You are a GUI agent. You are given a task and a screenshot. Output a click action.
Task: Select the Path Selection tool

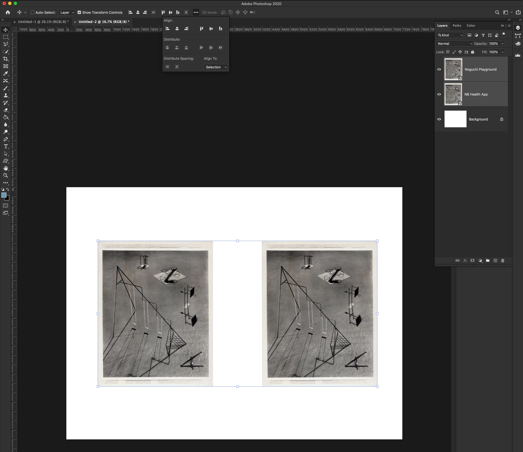[6, 154]
